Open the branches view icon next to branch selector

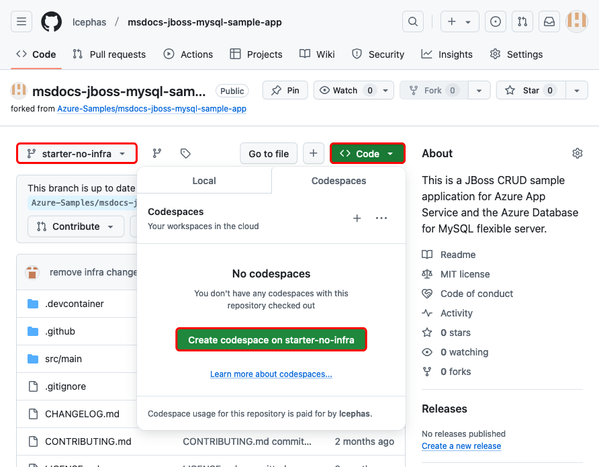[156, 153]
